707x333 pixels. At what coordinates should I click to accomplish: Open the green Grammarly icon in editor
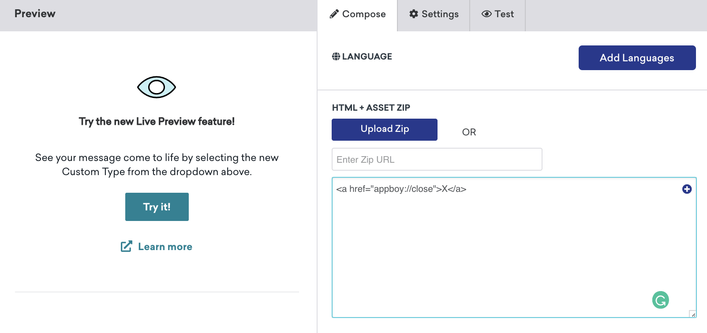pyautogui.click(x=660, y=300)
